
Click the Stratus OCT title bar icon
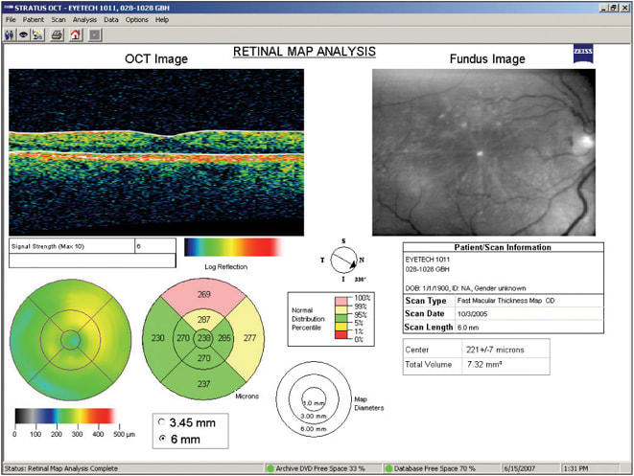(x=8, y=8)
